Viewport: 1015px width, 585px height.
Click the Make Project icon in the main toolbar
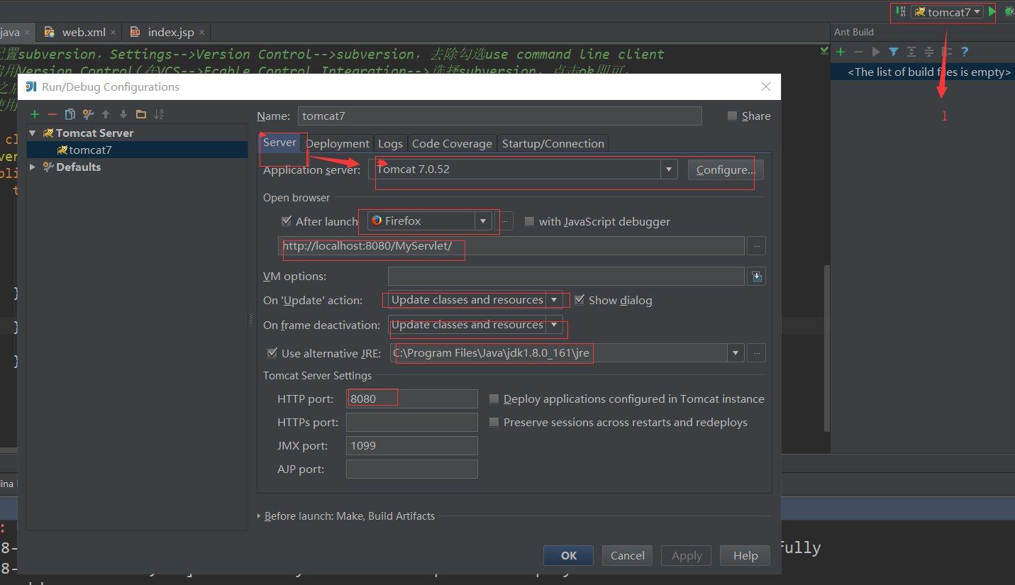click(x=900, y=11)
